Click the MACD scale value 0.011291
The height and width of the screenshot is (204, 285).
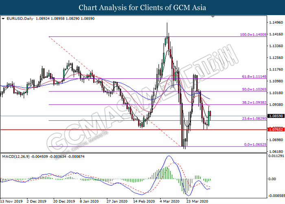point(276,156)
